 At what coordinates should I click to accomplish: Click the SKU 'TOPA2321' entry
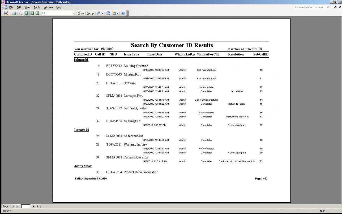pos(114,144)
